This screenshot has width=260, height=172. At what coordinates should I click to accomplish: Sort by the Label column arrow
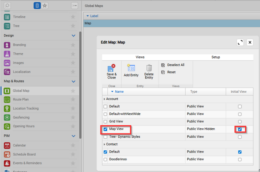[88, 16]
